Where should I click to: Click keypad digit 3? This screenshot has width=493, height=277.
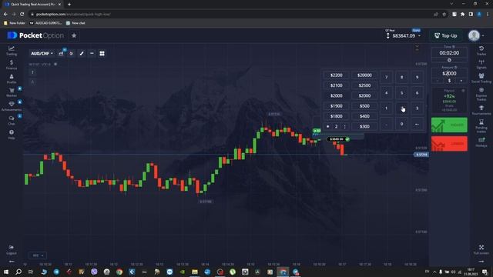pyautogui.click(x=418, y=108)
